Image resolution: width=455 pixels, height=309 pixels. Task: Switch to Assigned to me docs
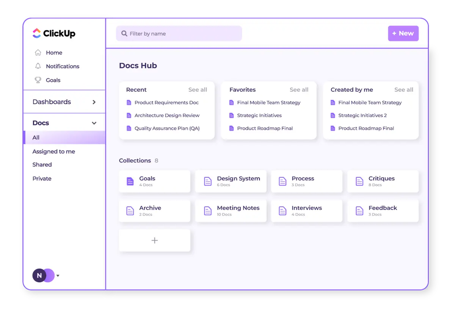(x=54, y=151)
